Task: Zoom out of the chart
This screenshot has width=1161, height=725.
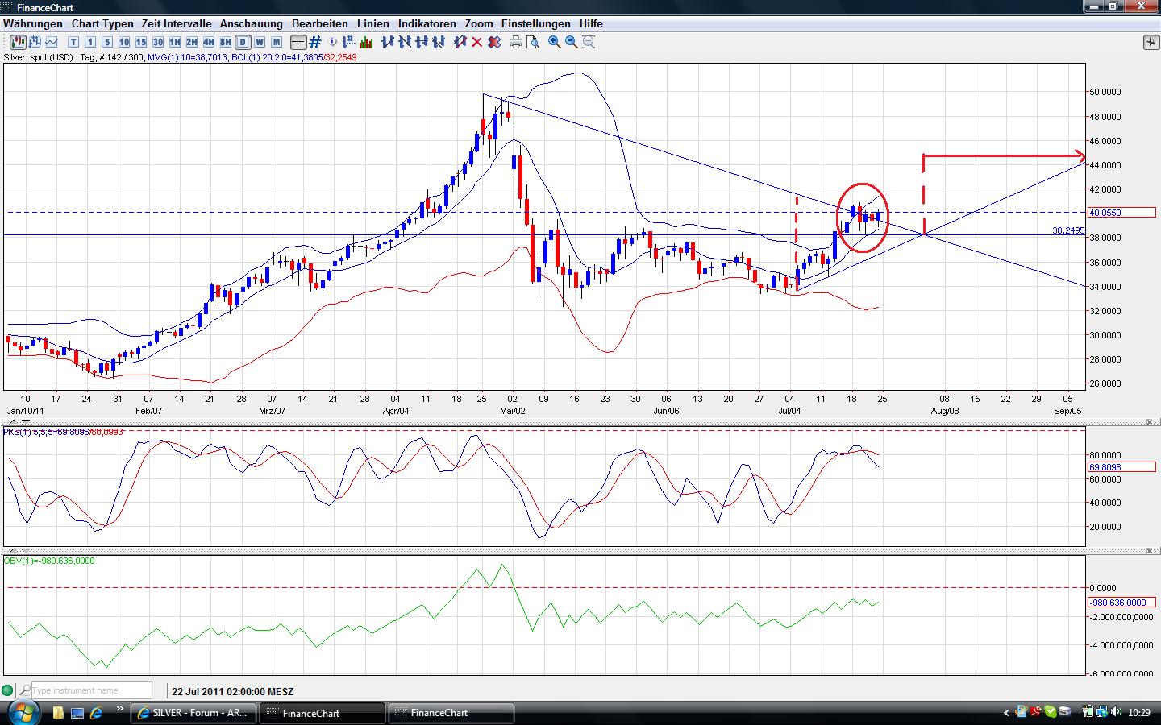Action: coord(572,42)
